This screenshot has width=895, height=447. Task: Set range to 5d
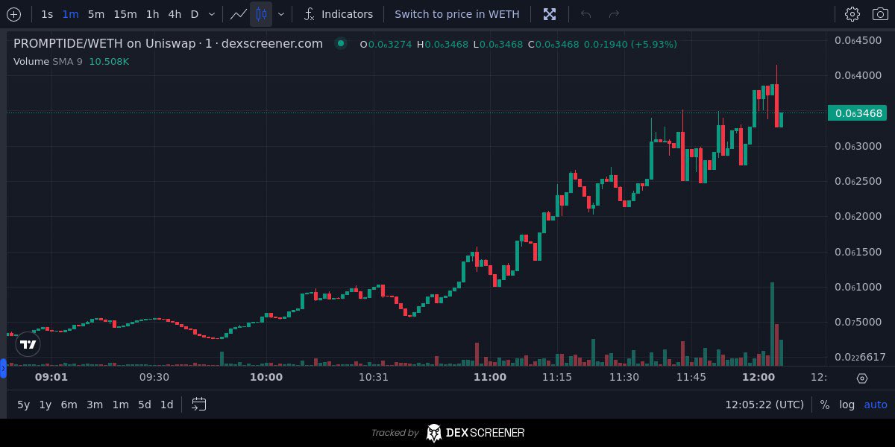click(x=145, y=405)
